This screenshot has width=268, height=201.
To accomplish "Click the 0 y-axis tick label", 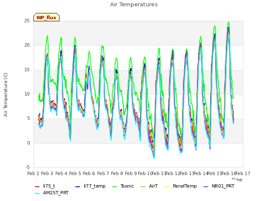I will (x=28, y=143).
